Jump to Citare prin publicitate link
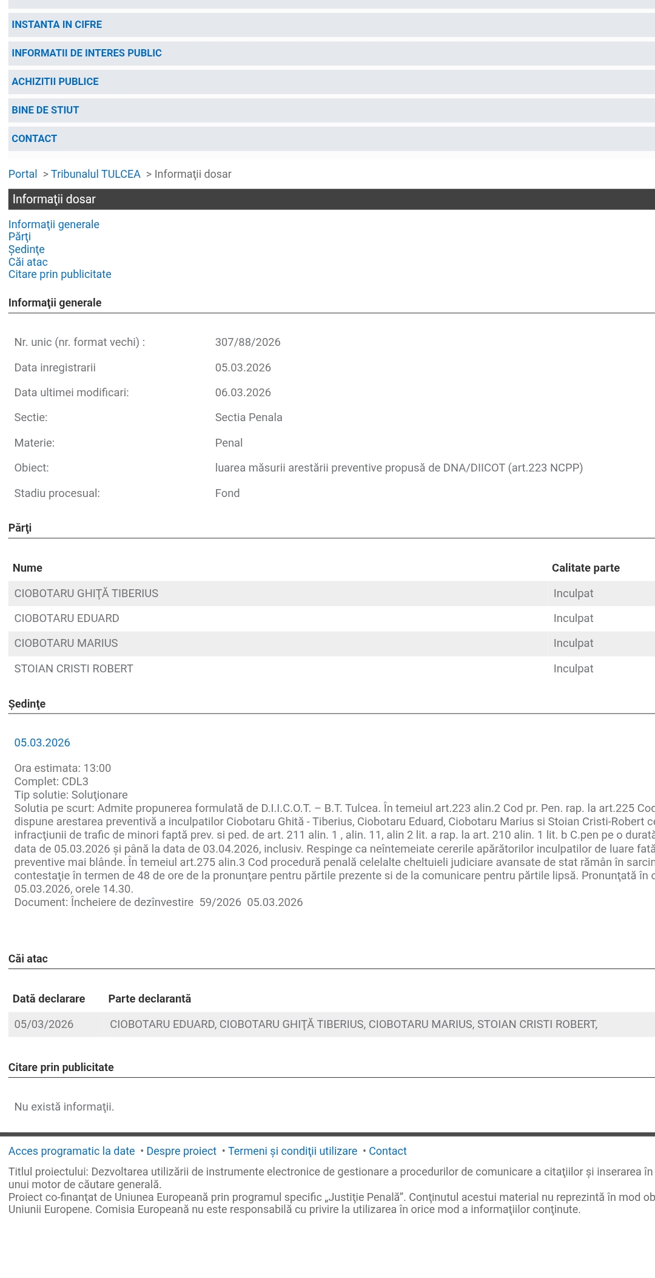 (59, 274)
